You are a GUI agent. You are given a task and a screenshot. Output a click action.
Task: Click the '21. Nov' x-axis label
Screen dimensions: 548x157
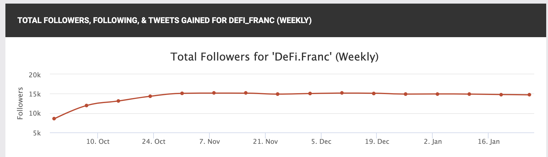tap(265, 142)
